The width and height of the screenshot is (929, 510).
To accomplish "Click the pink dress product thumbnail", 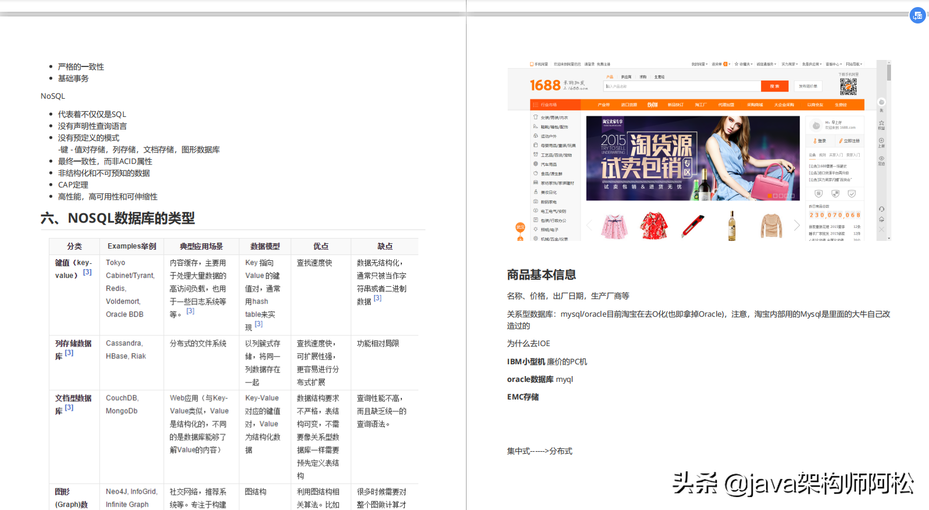I will [x=614, y=226].
